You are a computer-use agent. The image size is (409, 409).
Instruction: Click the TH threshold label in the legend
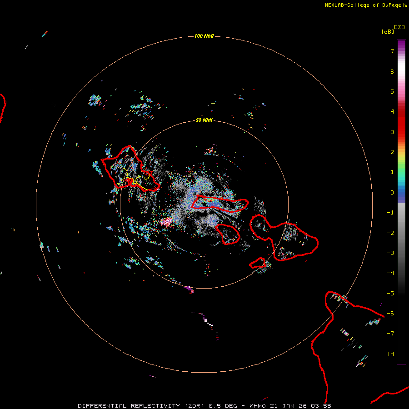click(390, 354)
